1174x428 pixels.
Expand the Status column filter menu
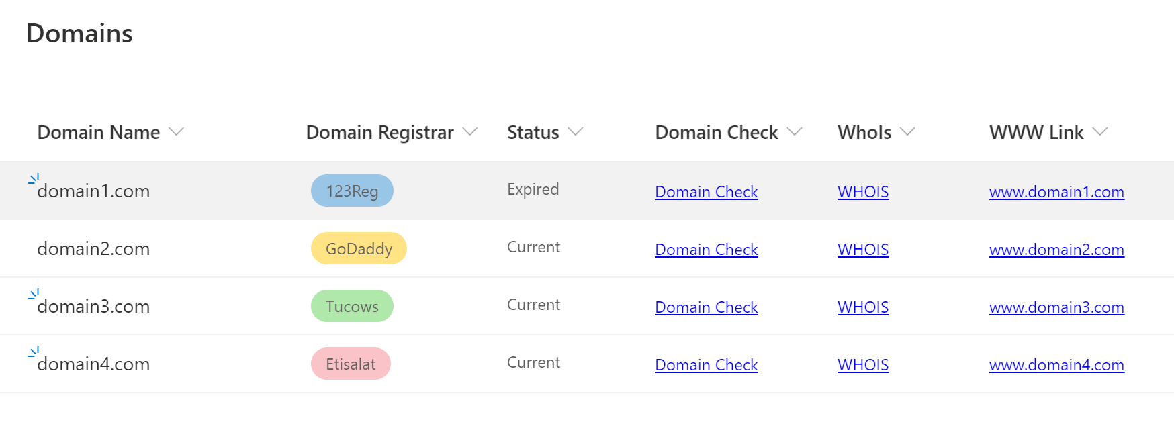576,132
